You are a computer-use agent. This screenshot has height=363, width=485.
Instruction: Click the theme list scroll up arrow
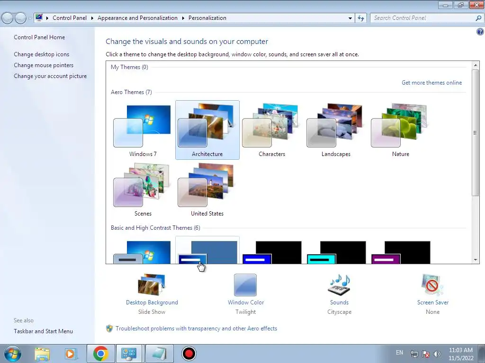[x=476, y=65]
